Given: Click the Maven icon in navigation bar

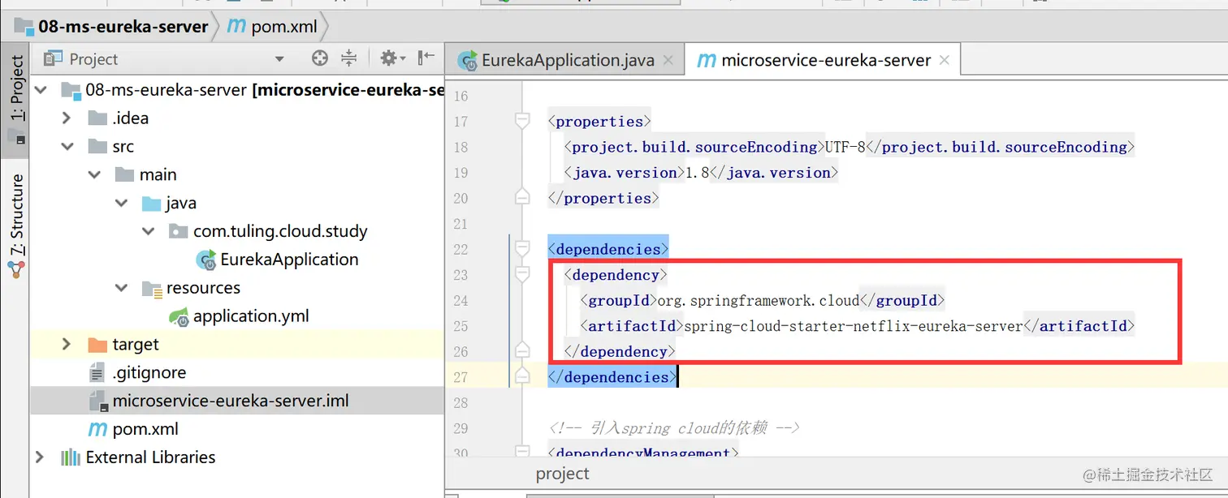Looking at the screenshot, I should pos(236,26).
